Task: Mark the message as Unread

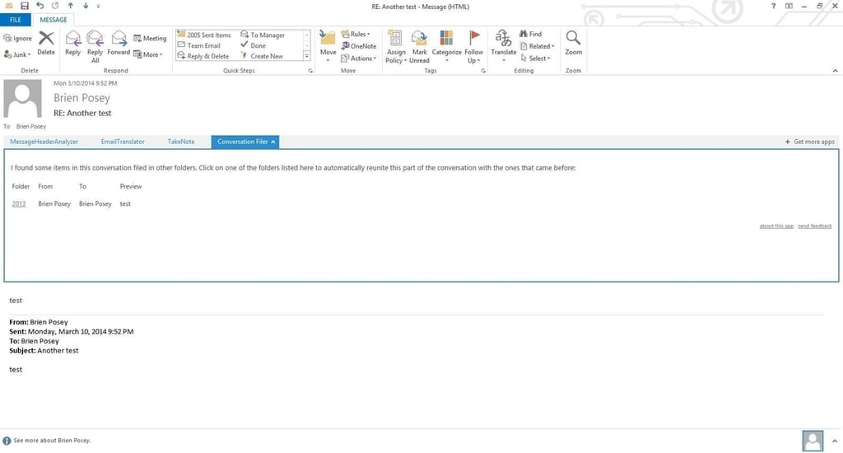Action: tap(419, 47)
